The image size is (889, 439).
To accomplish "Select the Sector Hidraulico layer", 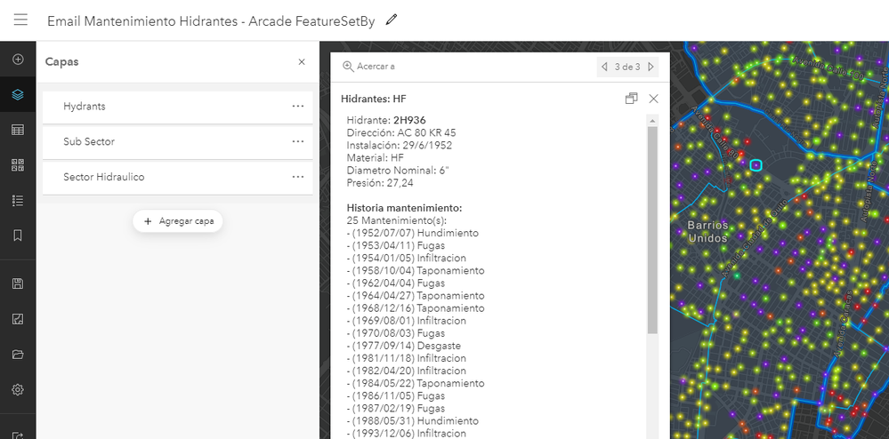I will pos(103,178).
